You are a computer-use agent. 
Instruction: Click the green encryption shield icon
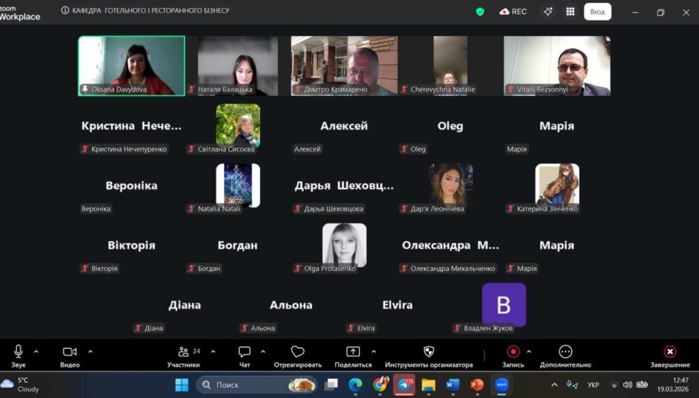pos(480,12)
